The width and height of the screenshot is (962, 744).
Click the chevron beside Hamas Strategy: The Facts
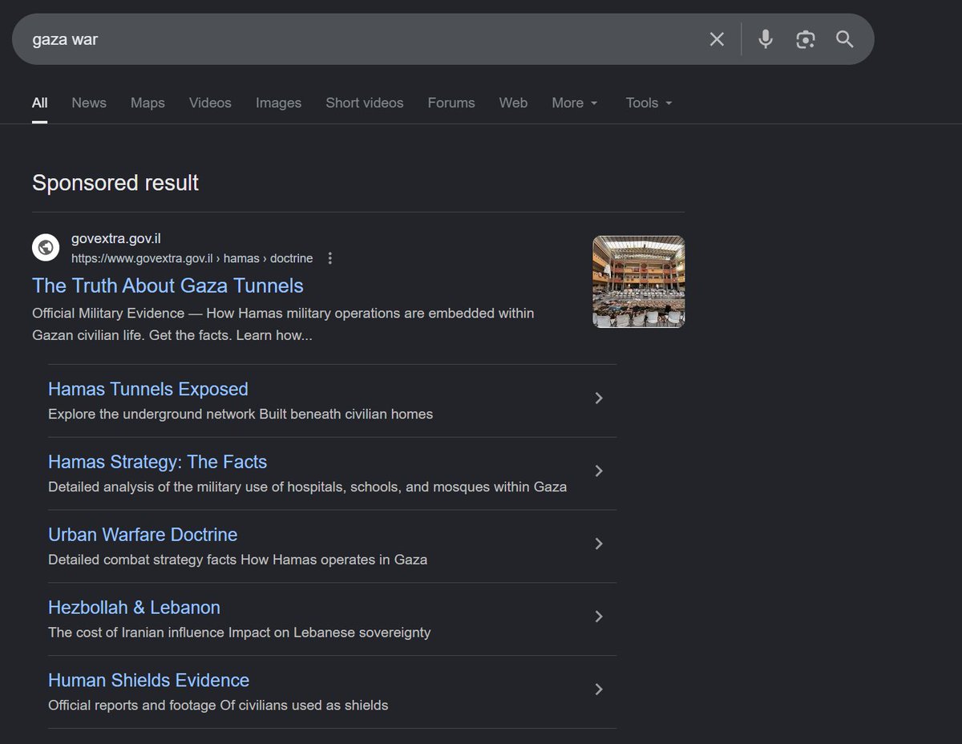599,471
